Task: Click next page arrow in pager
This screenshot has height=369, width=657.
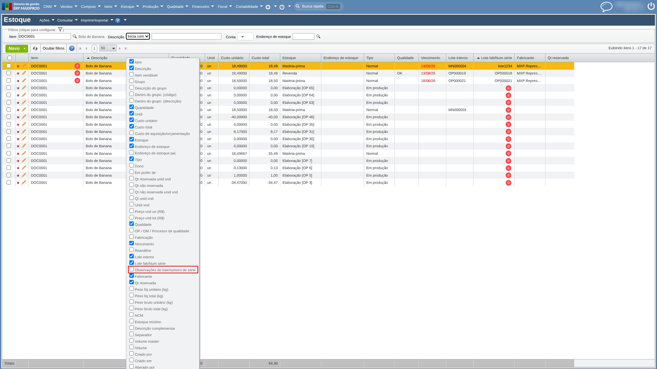Action: click(x=120, y=49)
